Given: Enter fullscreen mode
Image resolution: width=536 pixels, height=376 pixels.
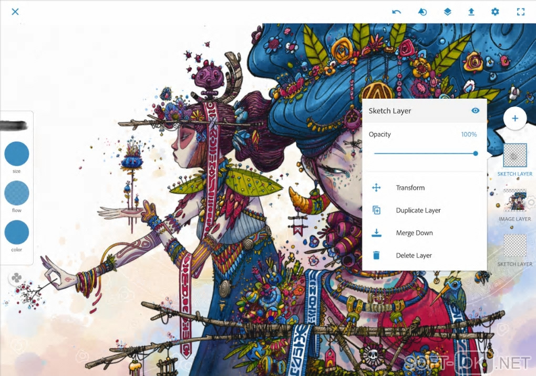Looking at the screenshot, I should coord(521,12).
